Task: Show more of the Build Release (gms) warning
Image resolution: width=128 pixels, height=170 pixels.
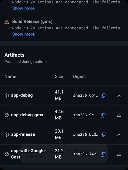Action: click(x=23, y=34)
